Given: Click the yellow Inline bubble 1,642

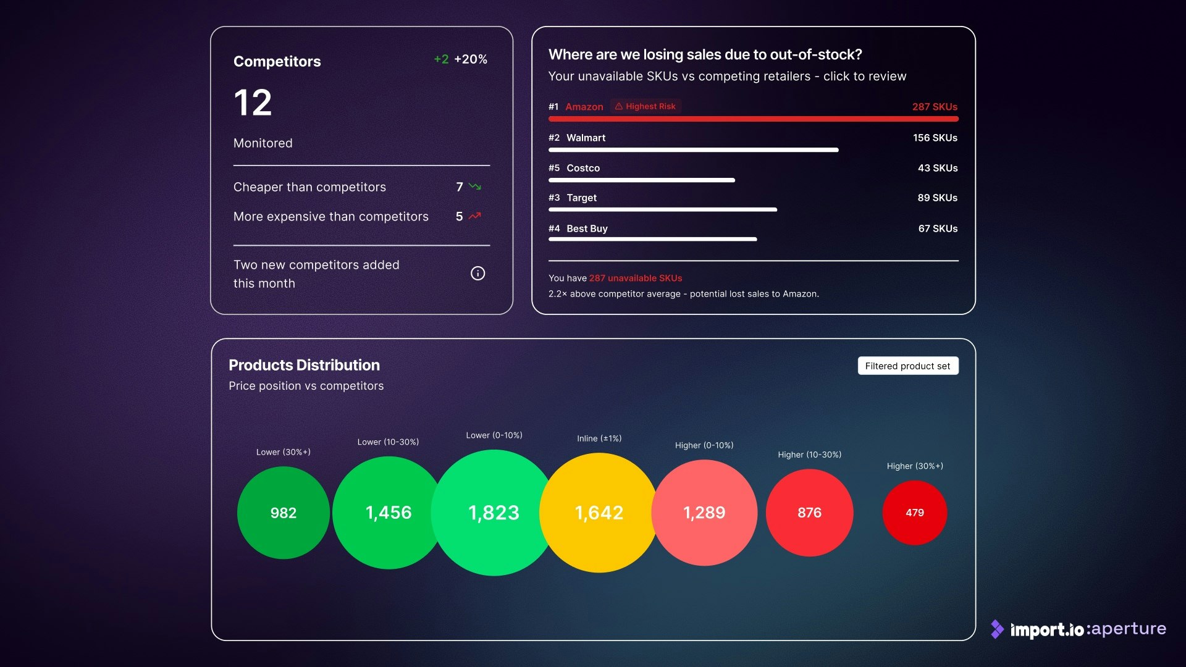Looking at the screenshot, I should click(x=599, y=513).
